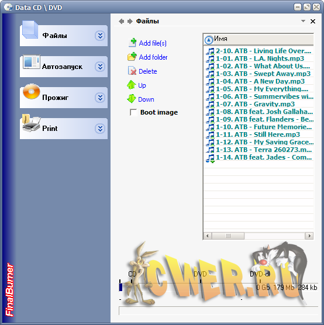Click the Имя column header
The image size is (324, 325).
pyautogui.click(x=258, y=39)
